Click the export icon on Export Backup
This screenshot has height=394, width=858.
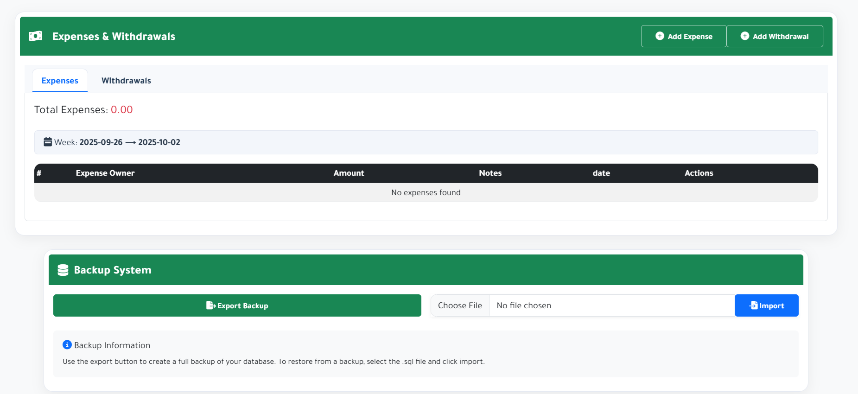click(210, 305)
